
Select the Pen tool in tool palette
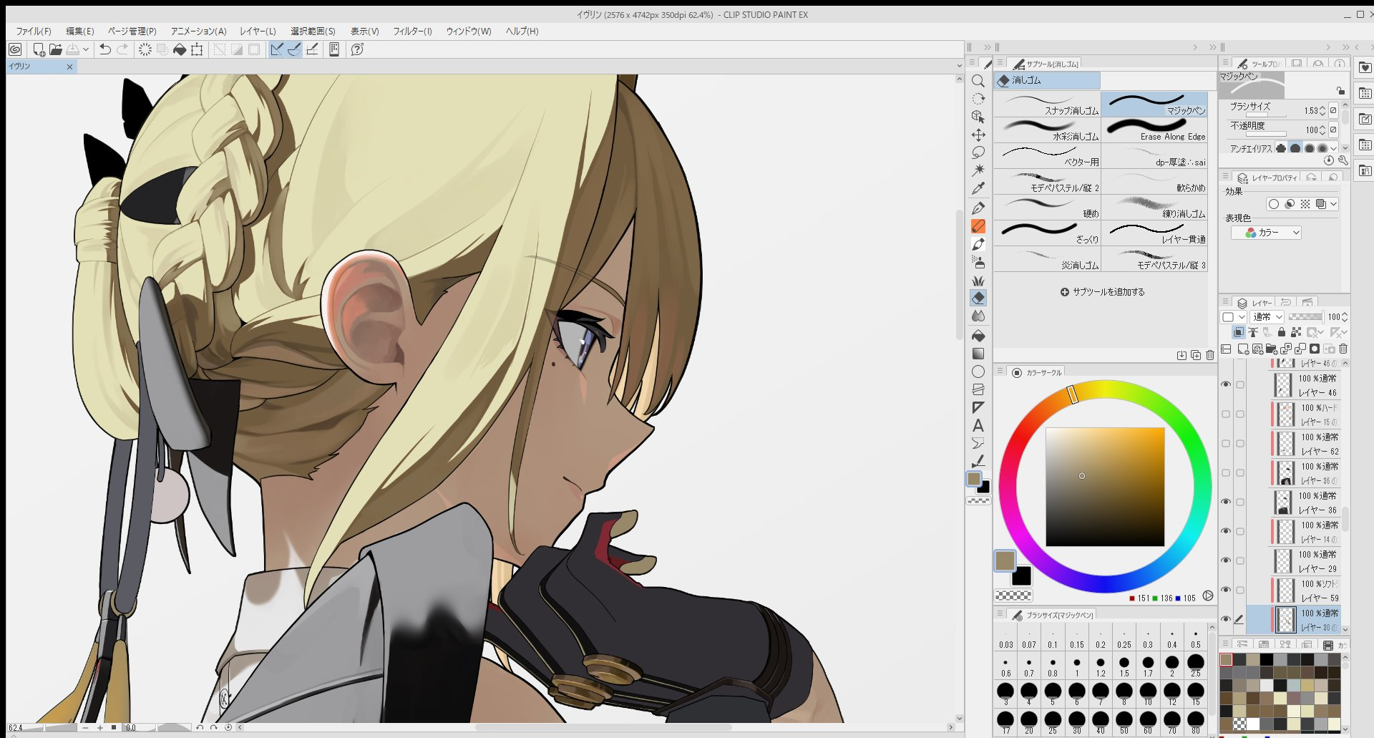click(978, 208)
